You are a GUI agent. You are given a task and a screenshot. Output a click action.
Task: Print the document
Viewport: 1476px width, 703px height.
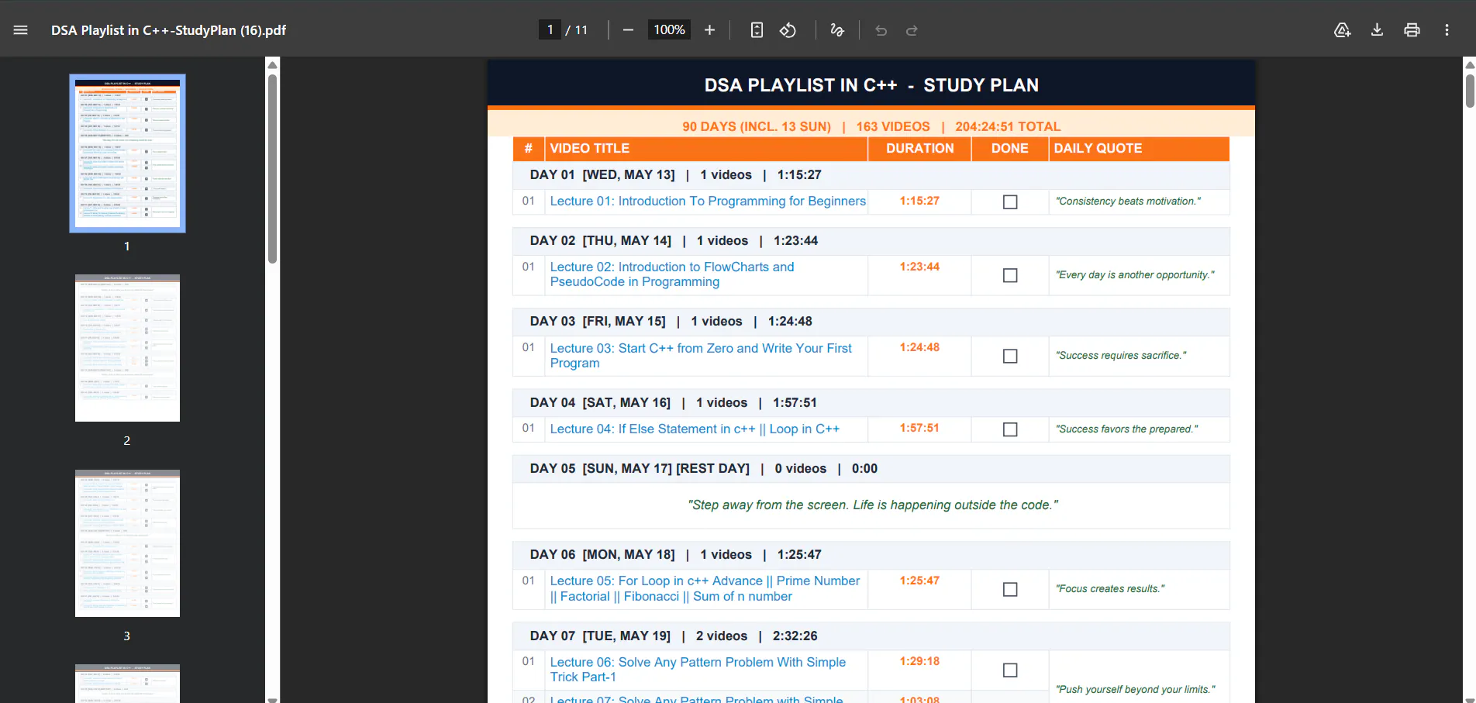pos(1412,30)
